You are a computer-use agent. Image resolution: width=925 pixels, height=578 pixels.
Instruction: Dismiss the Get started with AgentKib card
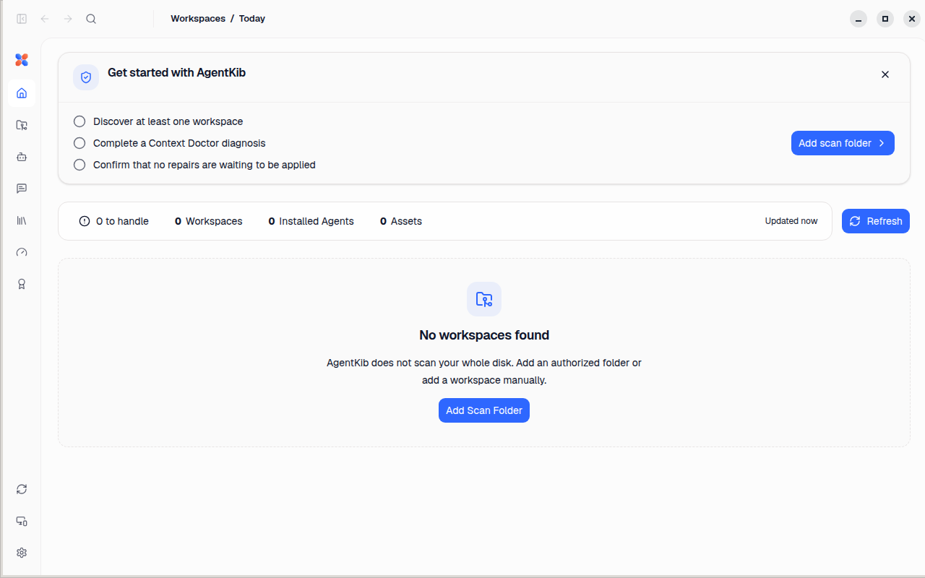[885, 74]
